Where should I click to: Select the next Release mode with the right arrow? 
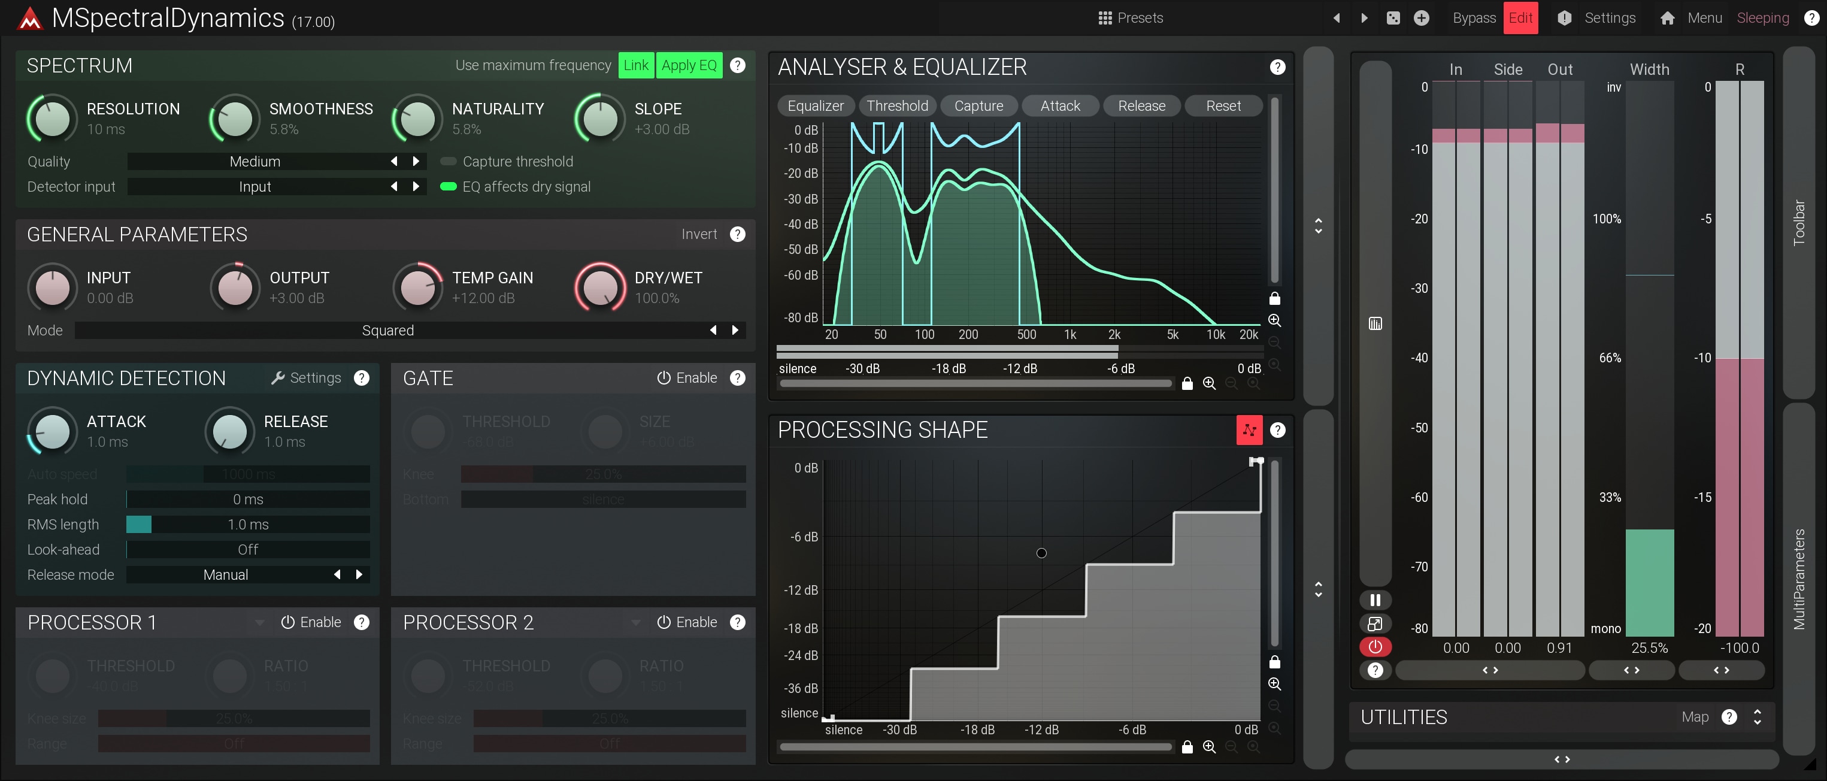(359, 574)
